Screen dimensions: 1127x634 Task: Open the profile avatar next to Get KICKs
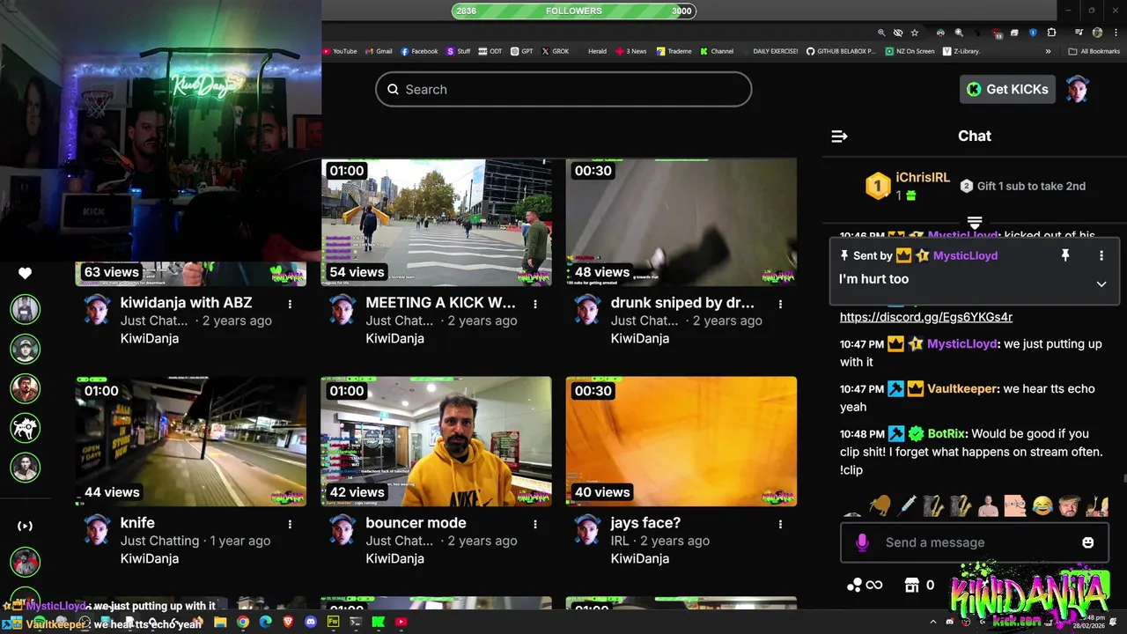point(1078,89)
